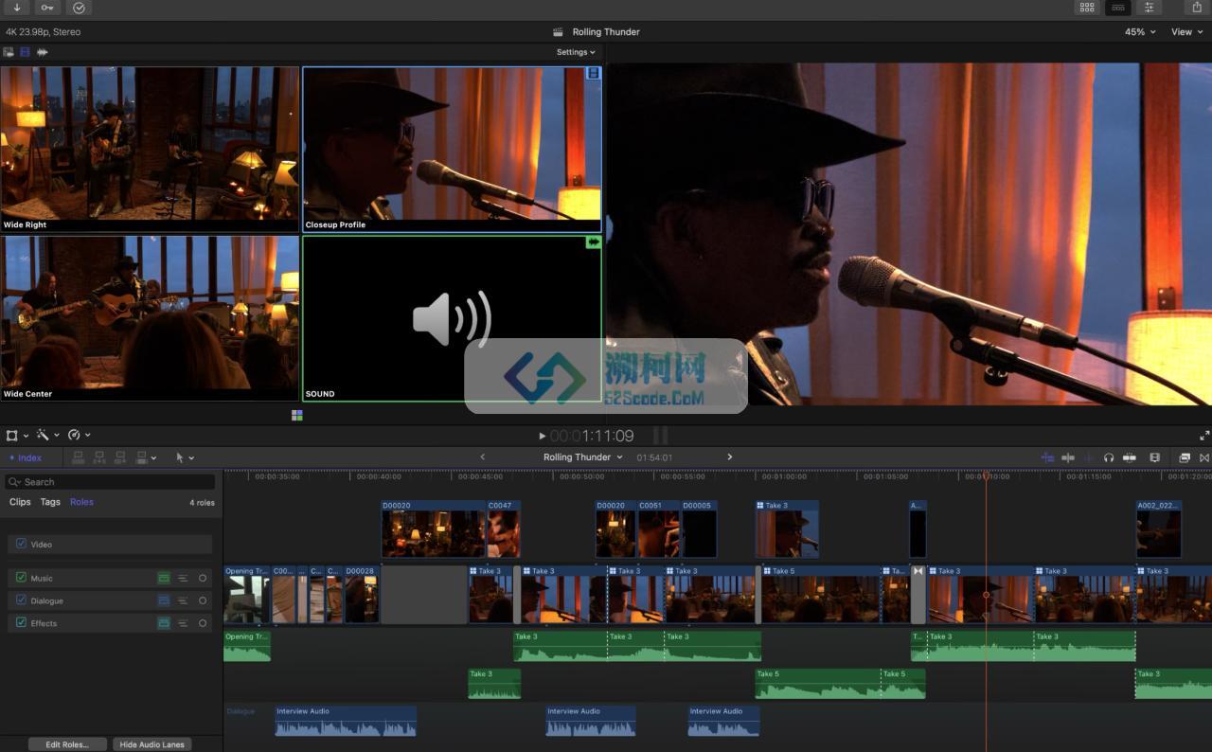Open background tasks checkmark icon

pyautogui.click(x=79, y=8)
